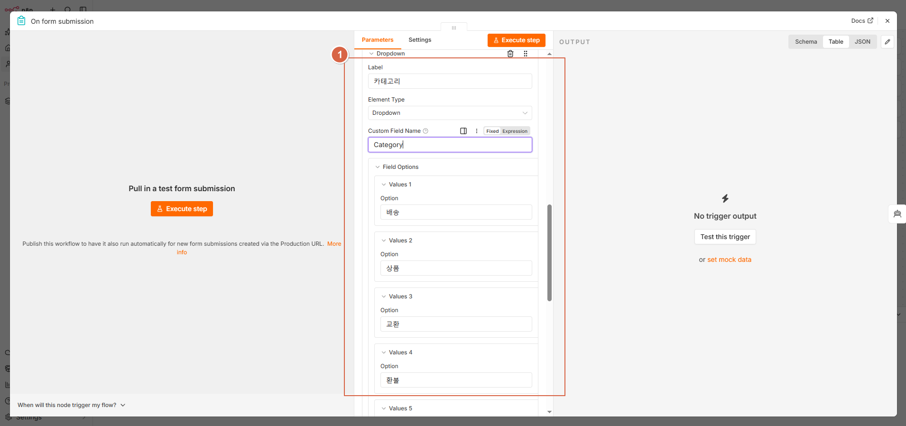Grab the drag handle of Dropdown element
906x426 pixels.
(526, 54)
